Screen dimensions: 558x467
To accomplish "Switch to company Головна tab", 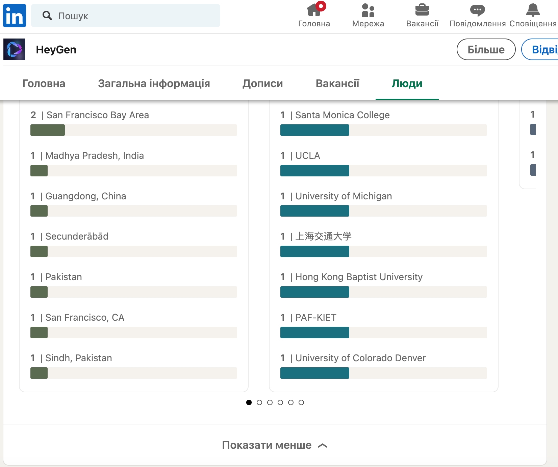I will pyautogui.click(x=44, y=83).
